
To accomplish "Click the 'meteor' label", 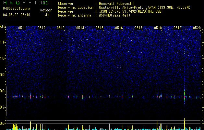I will [46, 10].
